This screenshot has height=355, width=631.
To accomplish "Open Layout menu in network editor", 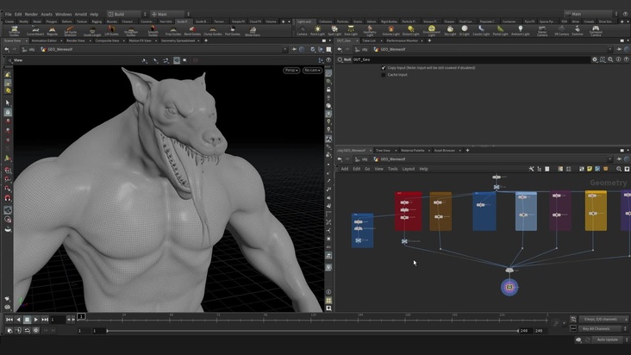I will point(408,169).
